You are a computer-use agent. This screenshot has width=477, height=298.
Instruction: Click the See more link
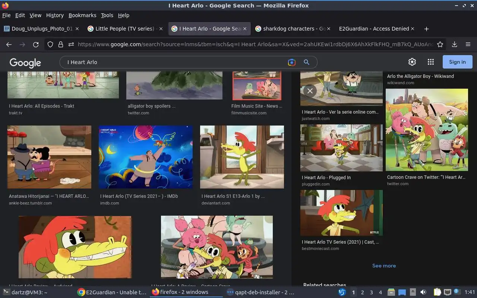(x=384, y=266)
